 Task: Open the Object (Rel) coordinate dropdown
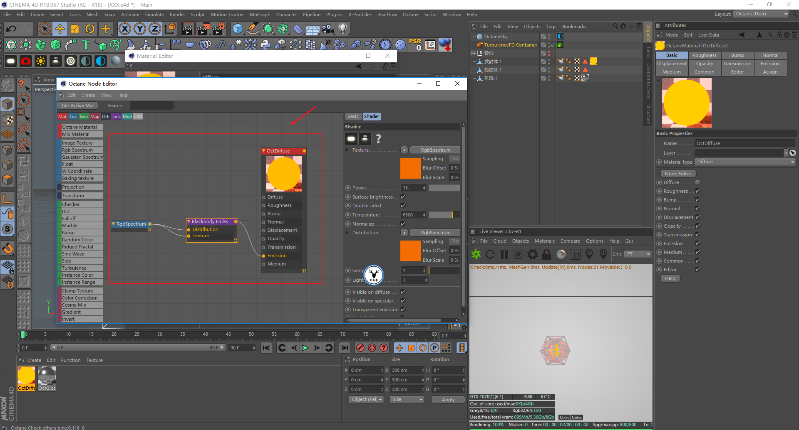pyautogui.click(x=367, y=399)
